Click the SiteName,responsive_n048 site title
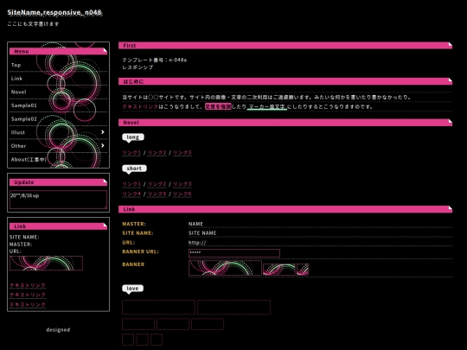 point(54,12)
